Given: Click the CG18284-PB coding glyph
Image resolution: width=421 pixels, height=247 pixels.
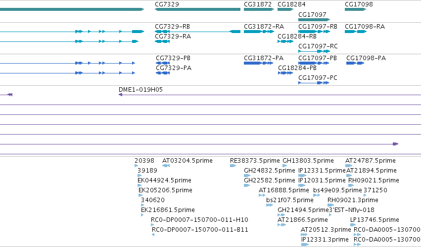Looking at the screenshot, I should pos(285,73).
